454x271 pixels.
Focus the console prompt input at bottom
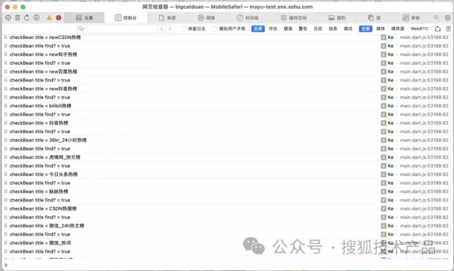(227, 265)
